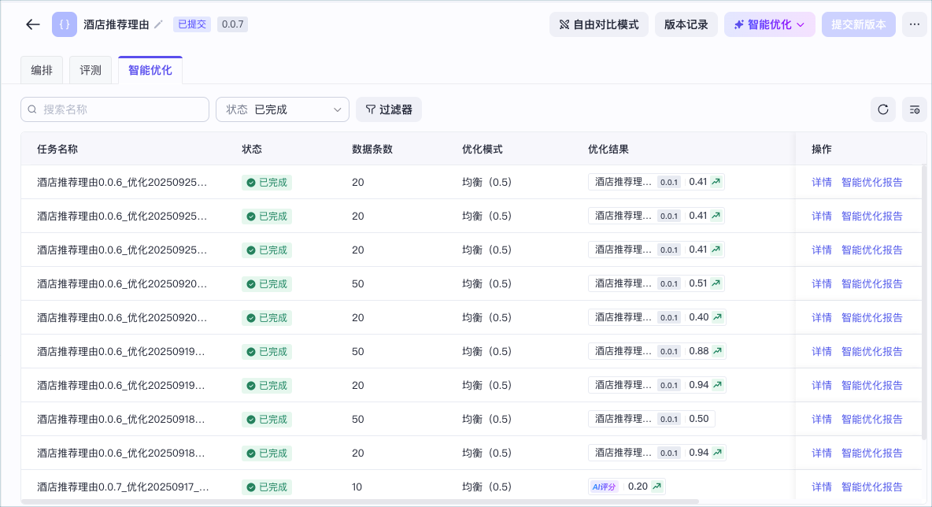This screenshot has width=932, height=507.
Task: Click the curly-braces prompt icon
Action: (65, 24)
